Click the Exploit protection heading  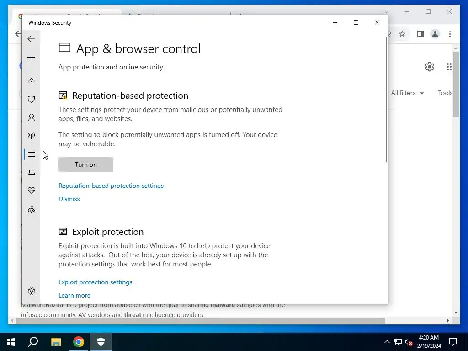108,232
